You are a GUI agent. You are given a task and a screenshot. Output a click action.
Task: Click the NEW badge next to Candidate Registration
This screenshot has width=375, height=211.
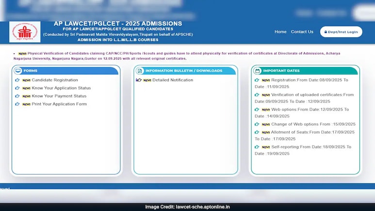point(26,80)
